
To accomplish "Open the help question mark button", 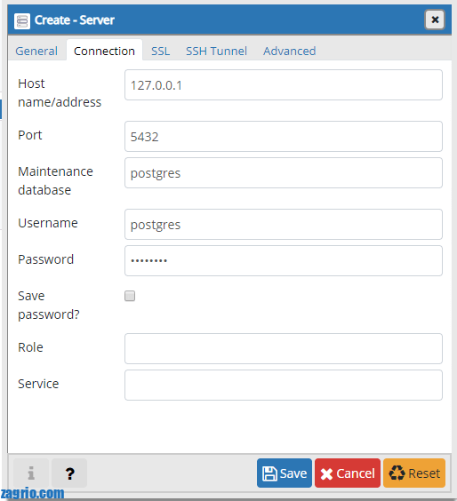I will click(69, 473).
